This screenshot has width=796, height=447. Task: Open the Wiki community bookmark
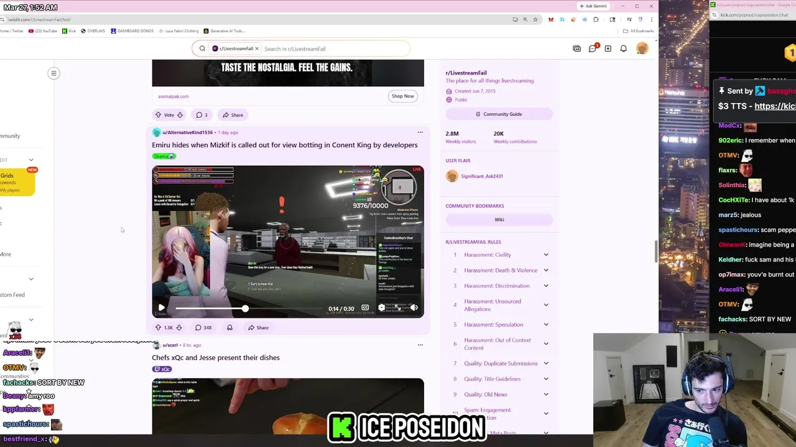pyautogui.click(x=499, y=220)
